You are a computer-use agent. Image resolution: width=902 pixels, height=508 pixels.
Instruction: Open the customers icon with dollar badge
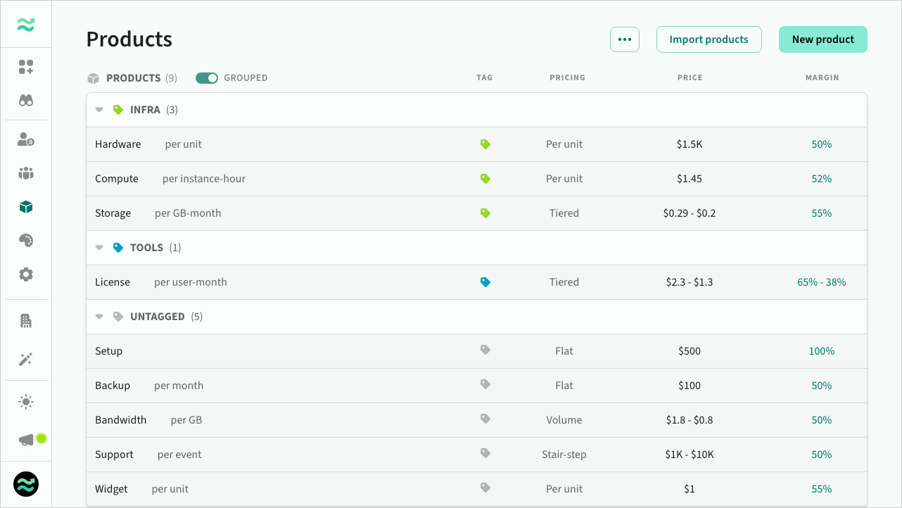pos(26,139)
